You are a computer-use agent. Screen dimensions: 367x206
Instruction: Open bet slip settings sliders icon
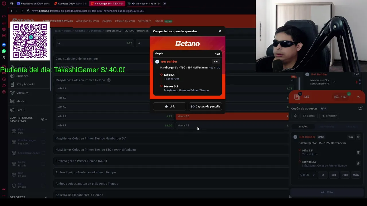tap(360, 108)
